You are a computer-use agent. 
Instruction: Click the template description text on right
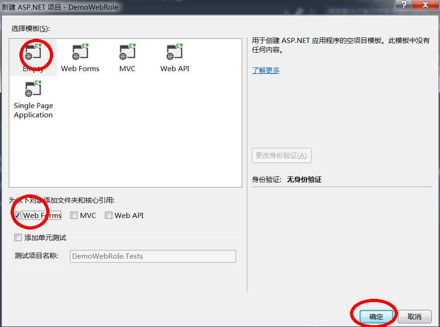tap(341, 45)
